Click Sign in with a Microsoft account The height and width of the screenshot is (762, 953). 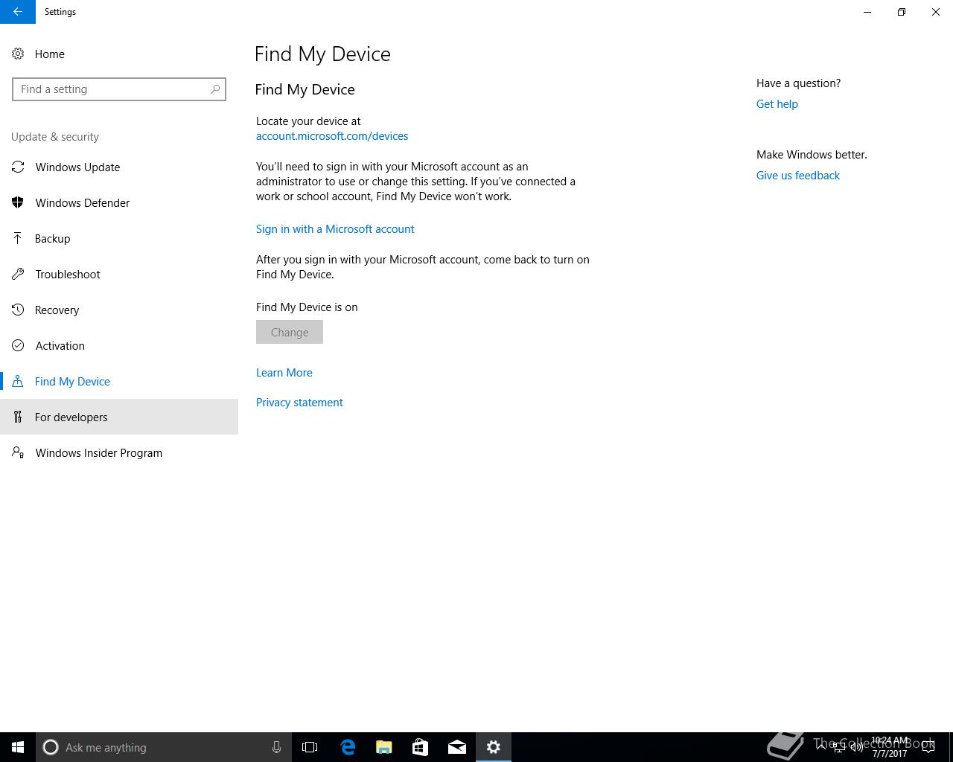pyautogui.click(x=335, y=229)
